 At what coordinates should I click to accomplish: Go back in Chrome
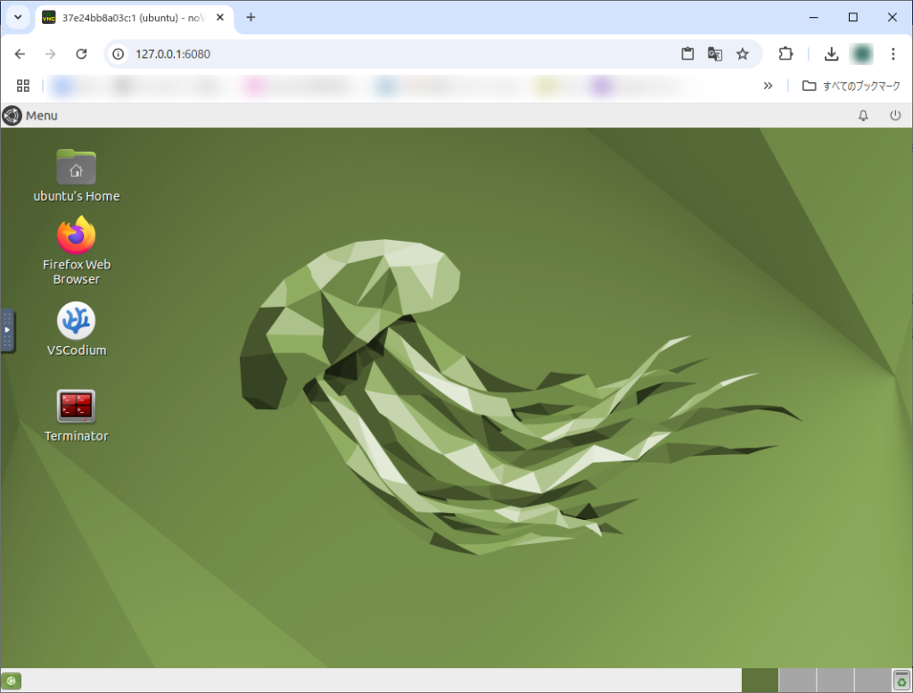coord(20,54)
